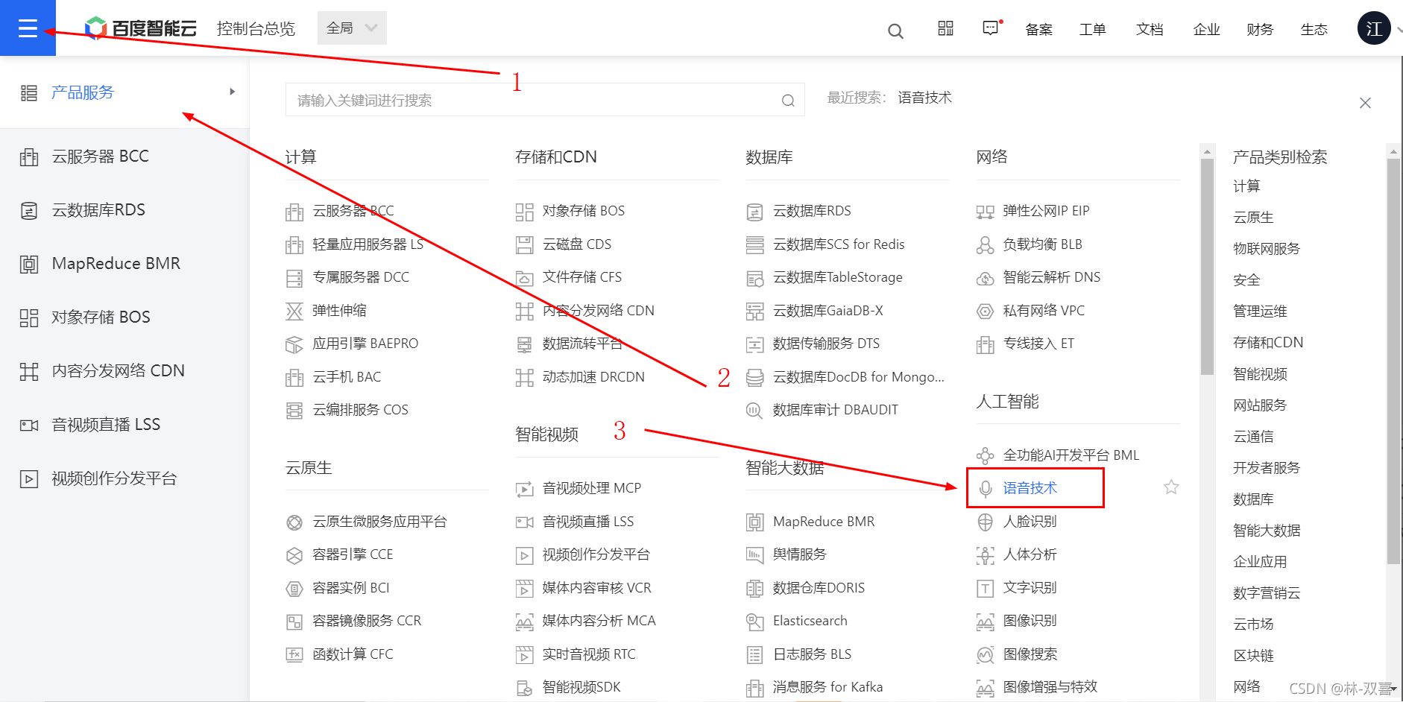Image resolution: width=1403 pixels, height=702 pixels.
Task: Open 备案 in the top menu
Action: click(x=1038, y=29)
